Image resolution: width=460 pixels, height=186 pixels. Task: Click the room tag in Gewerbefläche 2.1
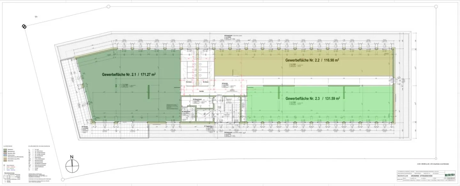click(x=123, y=86)
